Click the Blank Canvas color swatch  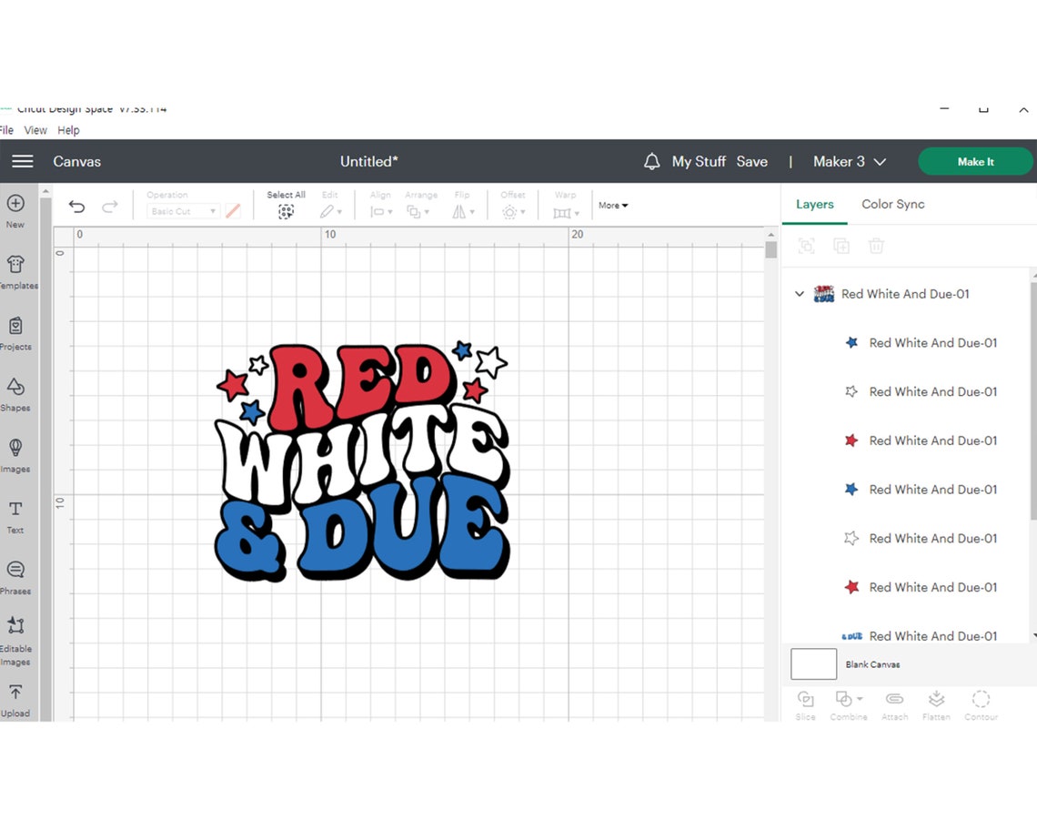click(x=813, y=663)
